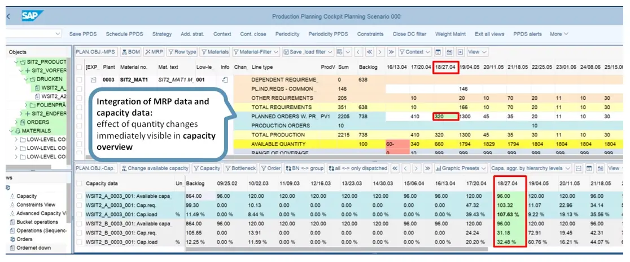Check the PLANNED ORDERS row checkbox

[x=80, y=117]
